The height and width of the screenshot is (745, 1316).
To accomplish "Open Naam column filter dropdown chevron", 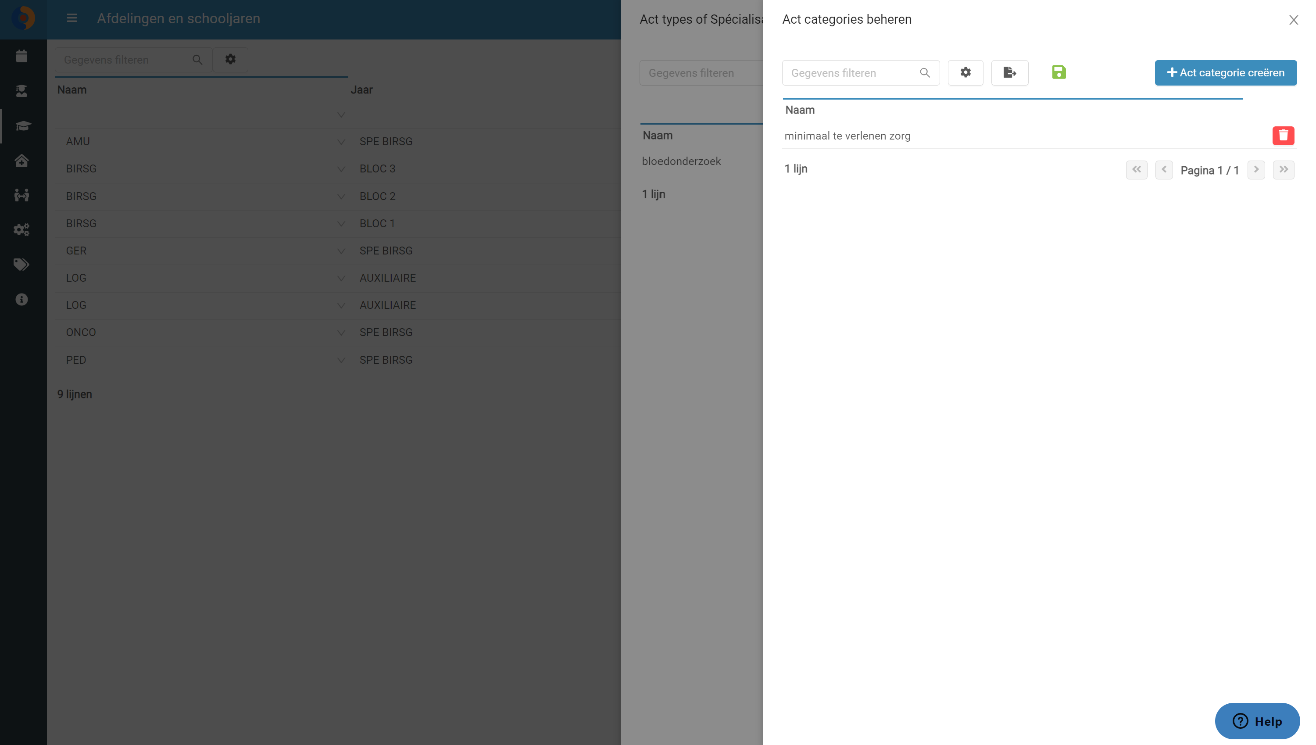I will point(341,115).
